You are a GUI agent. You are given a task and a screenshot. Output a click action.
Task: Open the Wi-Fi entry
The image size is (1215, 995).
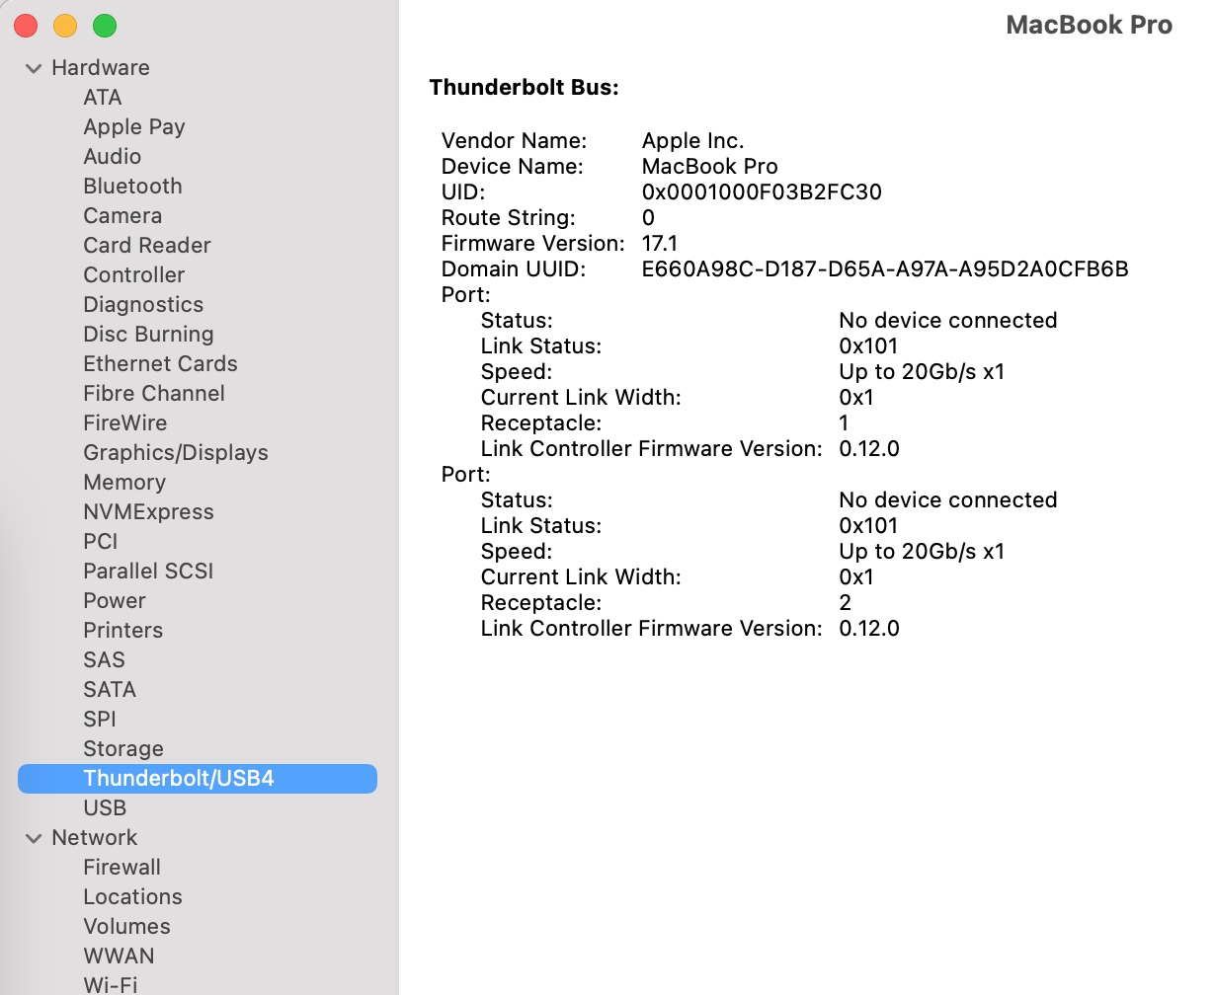111,984
